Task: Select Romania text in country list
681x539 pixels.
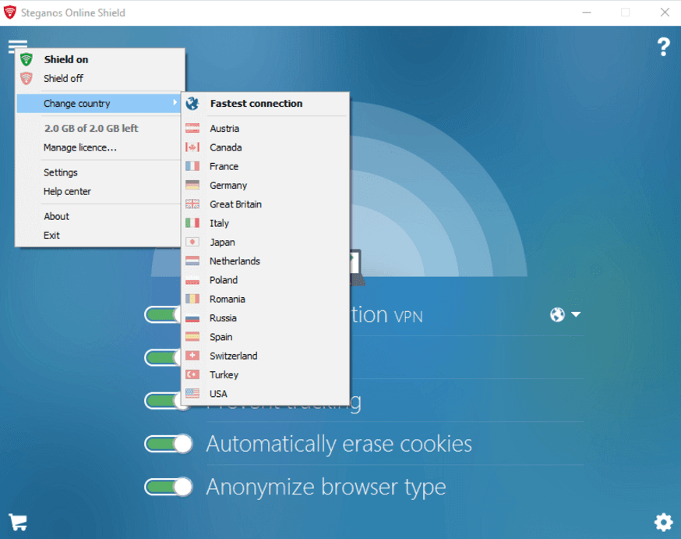Action: click(228, 299)
